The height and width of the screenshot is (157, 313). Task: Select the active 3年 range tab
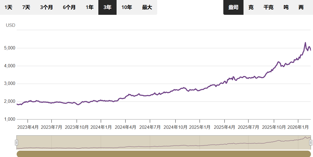(107, 7)
